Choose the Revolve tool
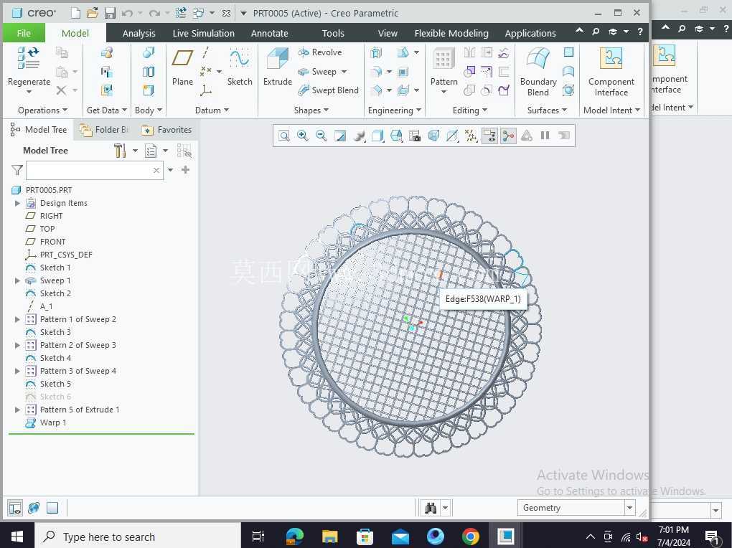732x548 pixels. 320,52
